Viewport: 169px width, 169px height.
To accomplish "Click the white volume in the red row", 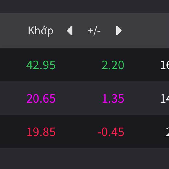I will (x=167, y=132).
